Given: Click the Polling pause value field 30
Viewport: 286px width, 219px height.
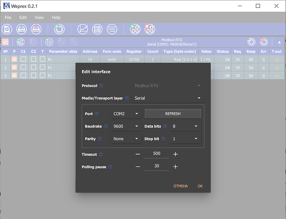Looking at the screenshot, I should [156, 166].
